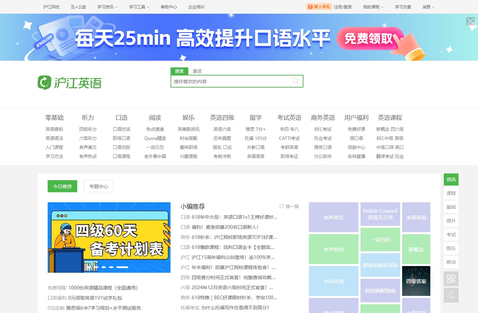
Task: Open the 小词大用 tile
Action: click(334, 281)
